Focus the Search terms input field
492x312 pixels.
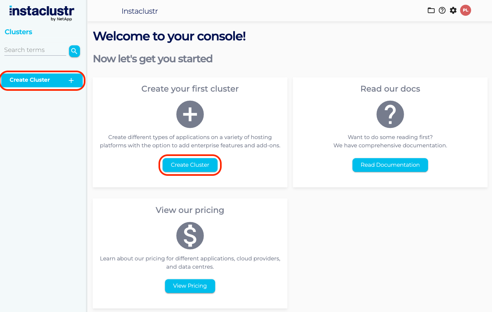35,50
